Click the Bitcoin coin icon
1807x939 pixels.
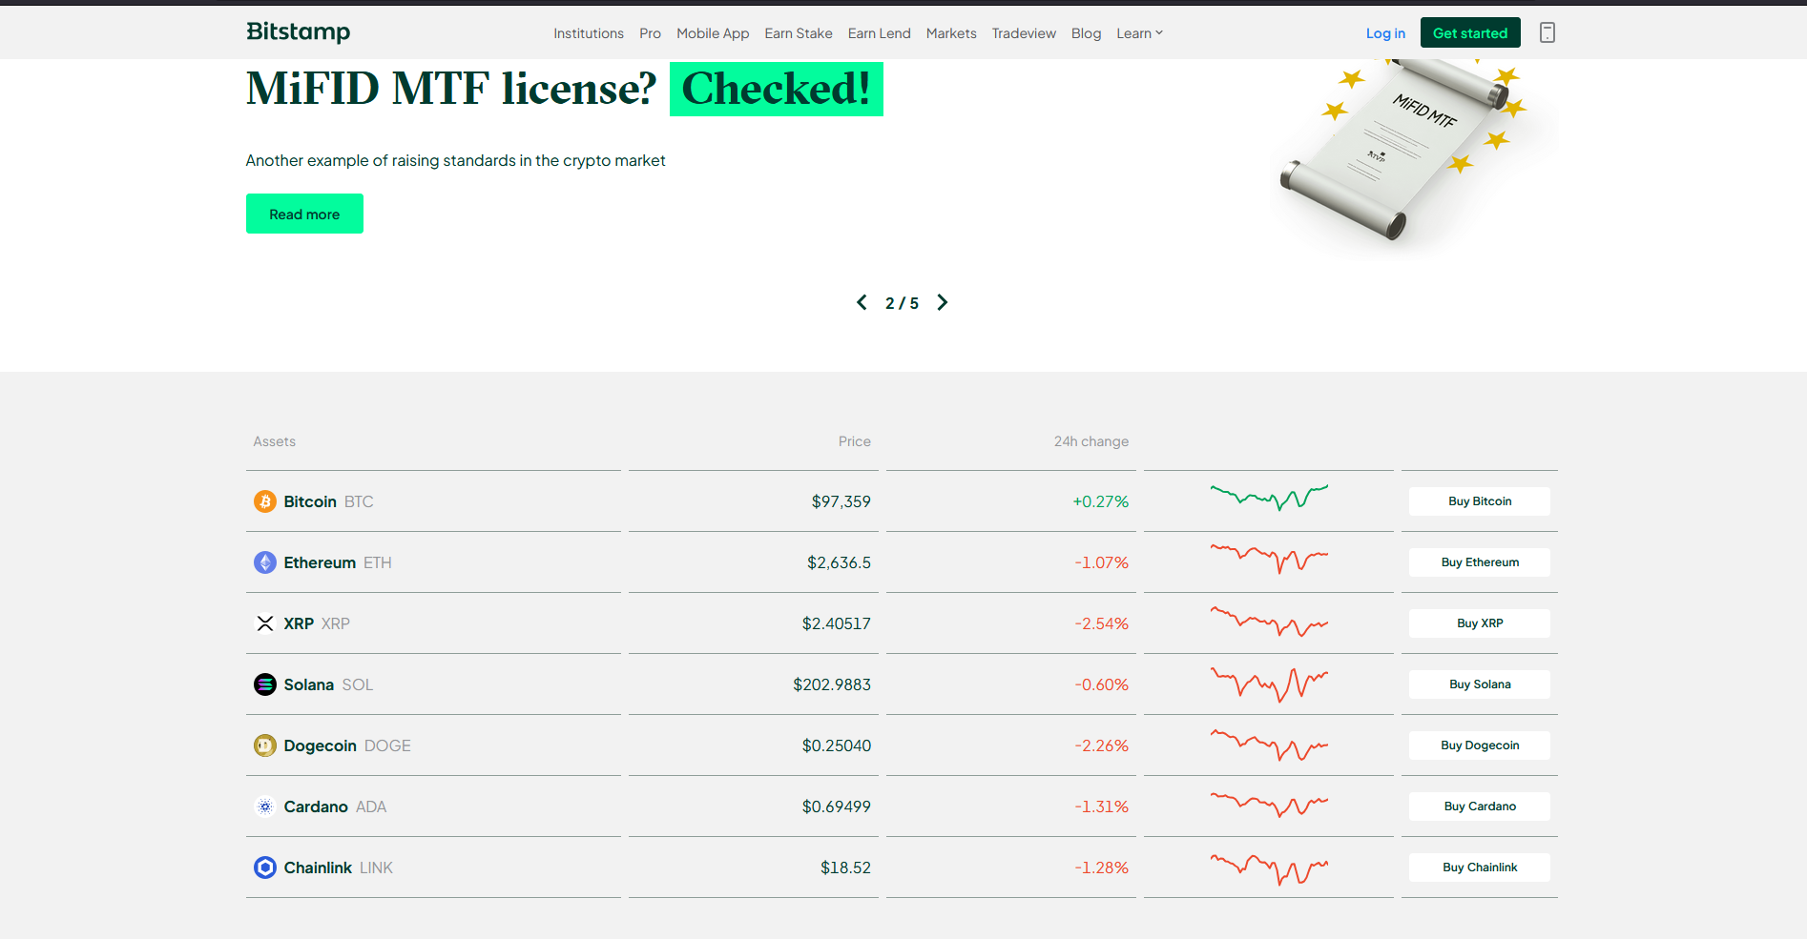coord(265,501)
